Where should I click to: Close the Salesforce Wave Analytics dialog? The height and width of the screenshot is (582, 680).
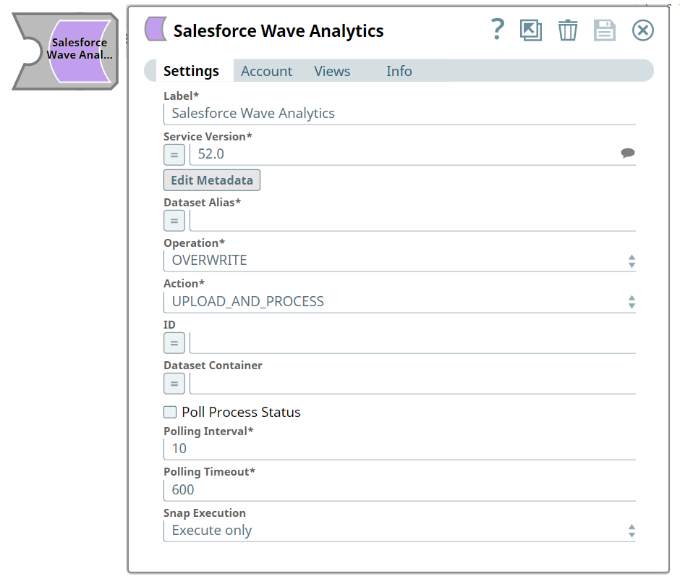[642, 30]
